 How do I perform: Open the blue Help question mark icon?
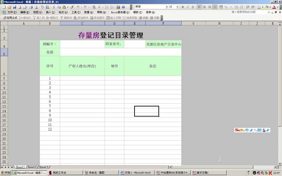point(123,7)
